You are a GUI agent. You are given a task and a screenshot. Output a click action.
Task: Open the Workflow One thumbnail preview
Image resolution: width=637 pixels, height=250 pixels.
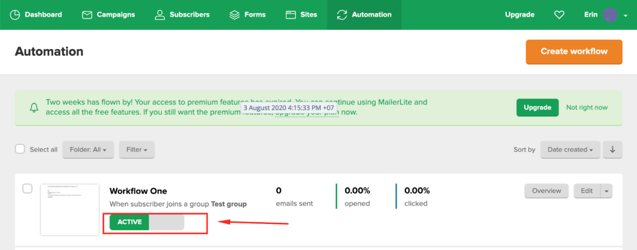point(70,210)
